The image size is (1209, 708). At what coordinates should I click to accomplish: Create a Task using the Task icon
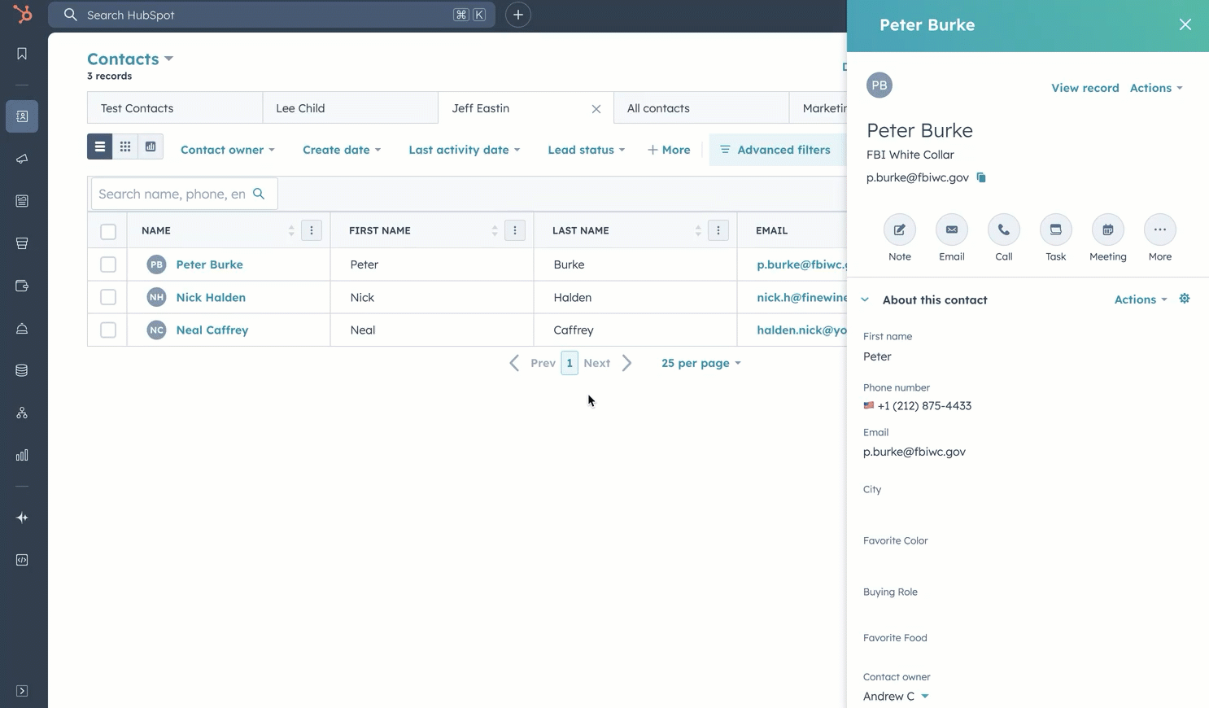[1055, 230]
